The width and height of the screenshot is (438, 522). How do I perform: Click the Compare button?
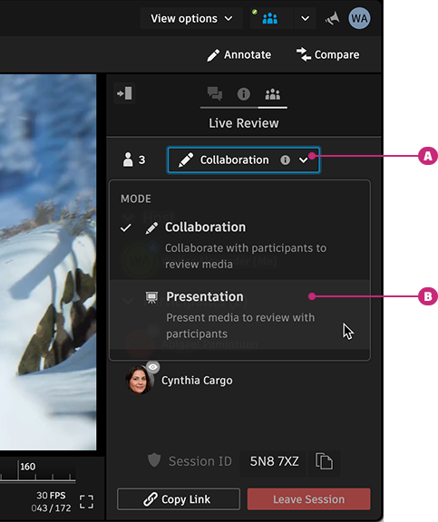(x=327, y=54)
